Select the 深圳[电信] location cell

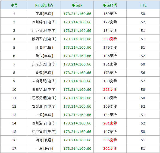[44, 14]
